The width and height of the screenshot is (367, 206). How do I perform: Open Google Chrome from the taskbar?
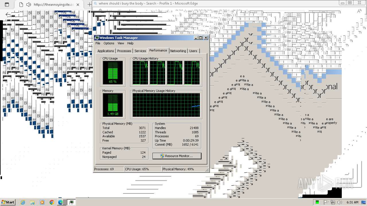click(52, 202)
